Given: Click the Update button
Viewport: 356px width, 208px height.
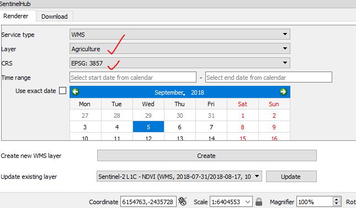Looking at the screenshot, I should pos(291,176).
